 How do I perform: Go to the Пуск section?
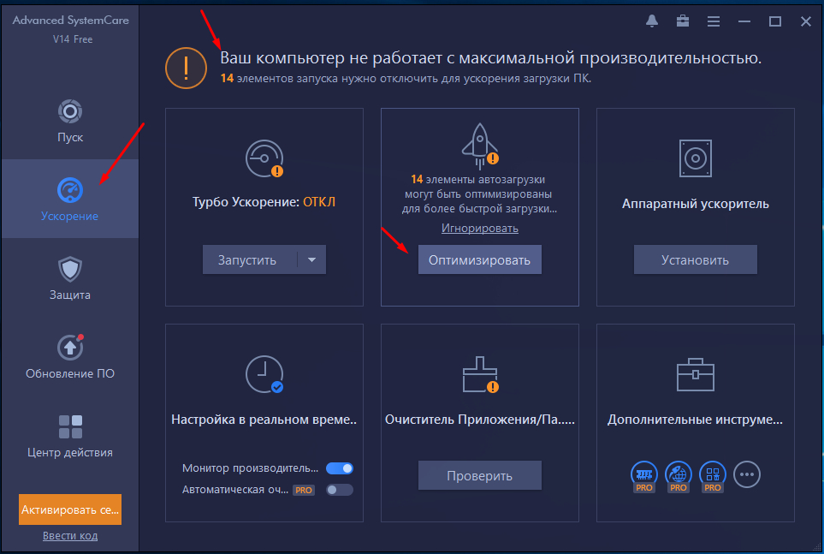point(70,121)
